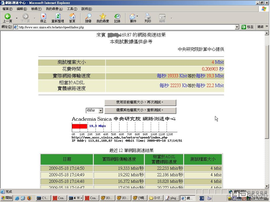
Task: Open the 4Mbit file size dropdown
Action: pyautogui.click(x=101, y=110)
